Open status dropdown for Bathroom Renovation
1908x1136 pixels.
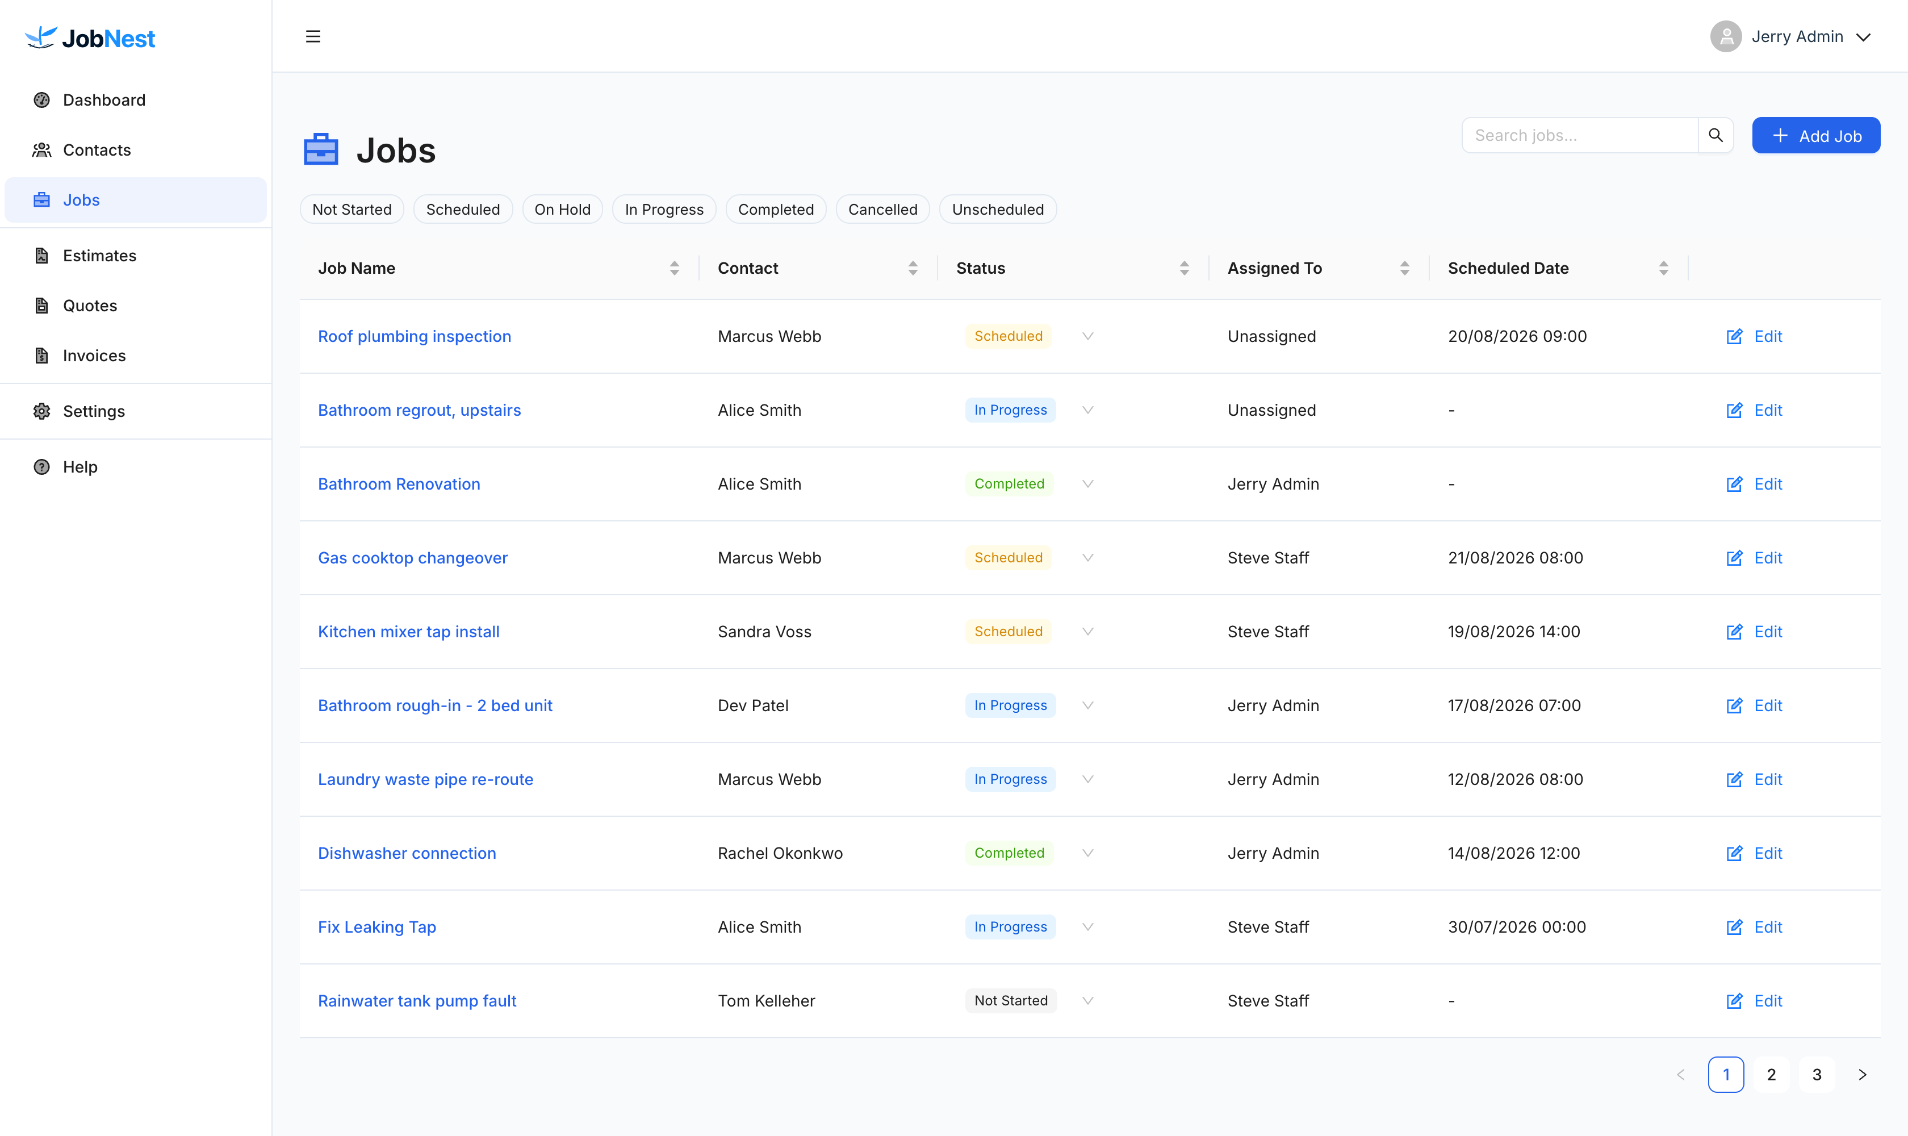pyautogui.click(x=1087, y=484)
